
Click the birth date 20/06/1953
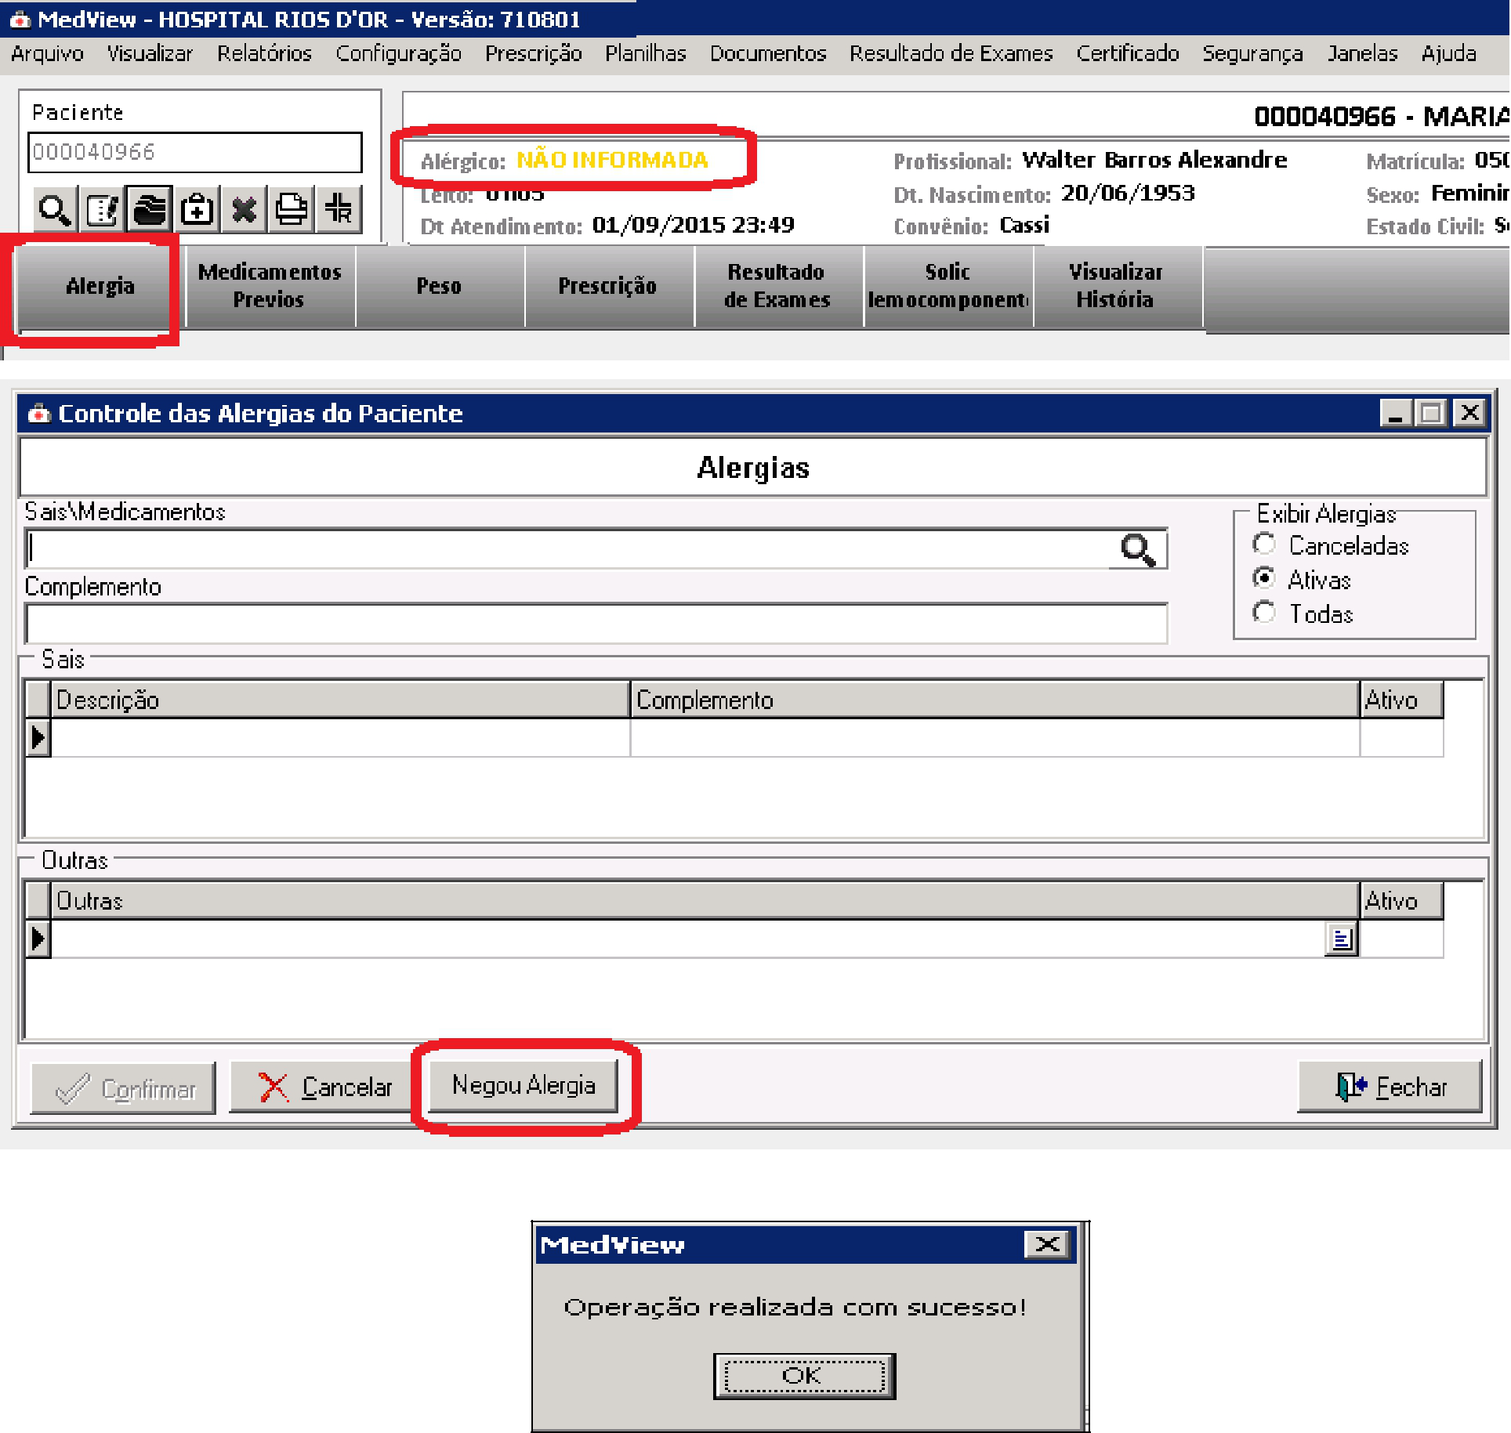click(x=1129, y=194)
